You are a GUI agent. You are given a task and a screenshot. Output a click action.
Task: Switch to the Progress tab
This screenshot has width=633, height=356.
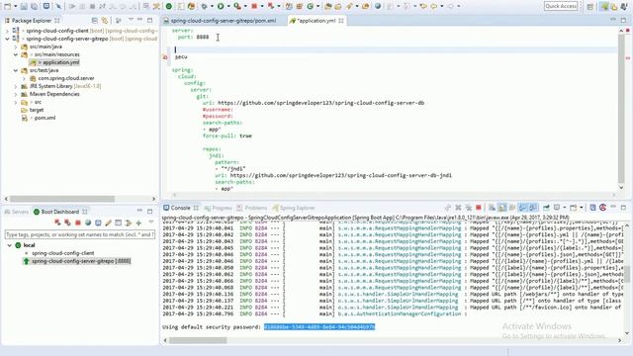pyautogui.click(x=219, y=208)
